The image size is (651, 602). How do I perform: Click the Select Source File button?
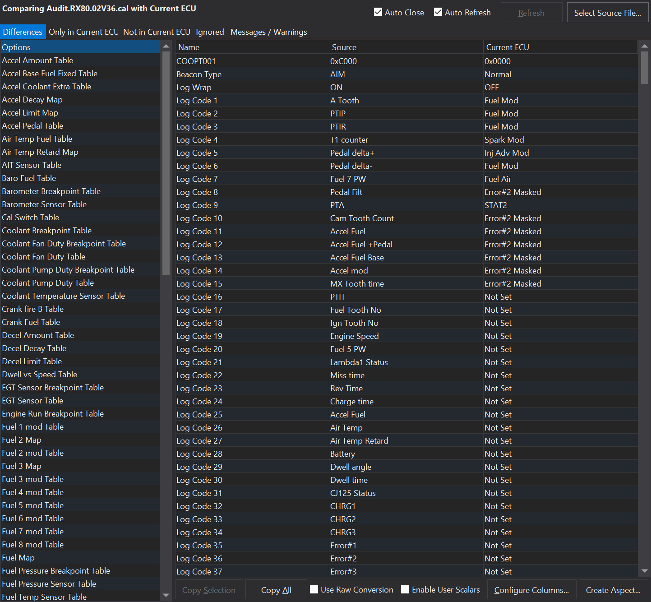tap(607, 13)
